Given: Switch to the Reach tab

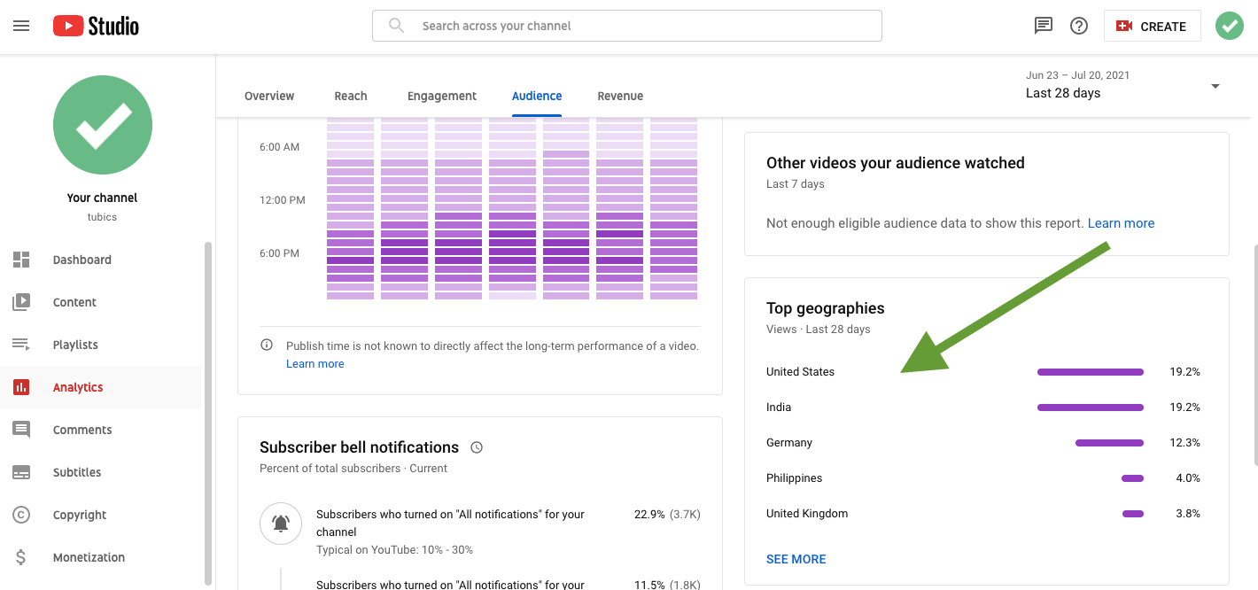Looking at the screenshot, I should tap(351, 96).
